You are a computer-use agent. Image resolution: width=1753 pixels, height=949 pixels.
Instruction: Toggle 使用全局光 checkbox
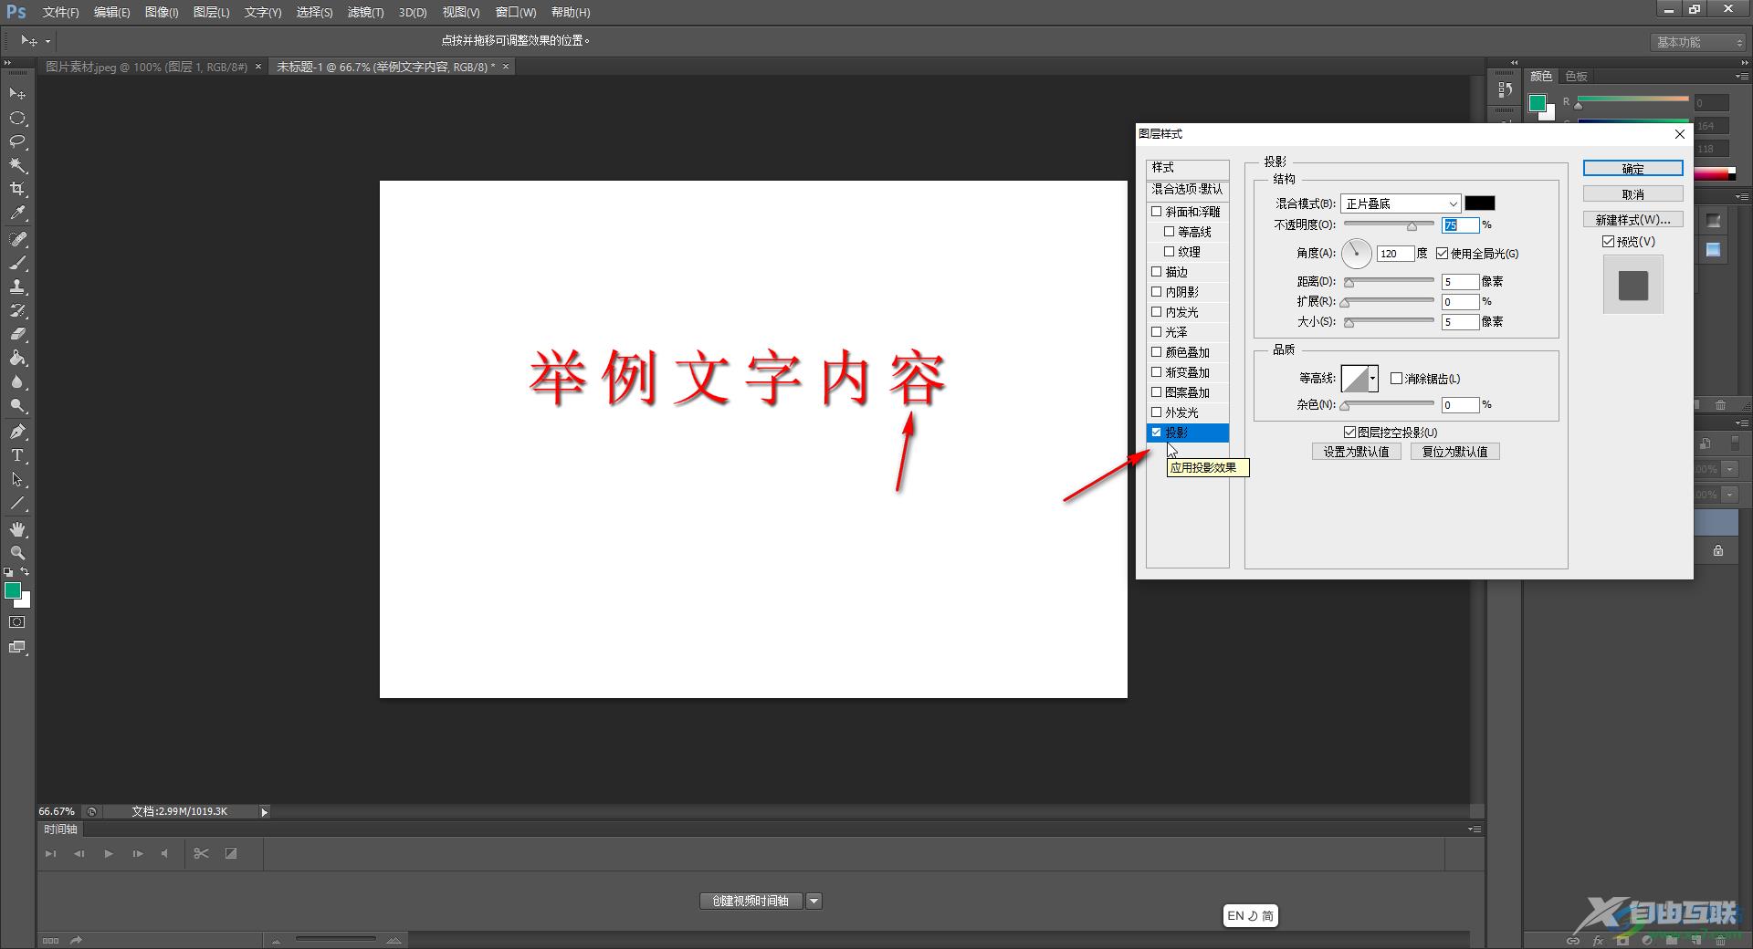pyautogui.click(x=1443, y=254)
